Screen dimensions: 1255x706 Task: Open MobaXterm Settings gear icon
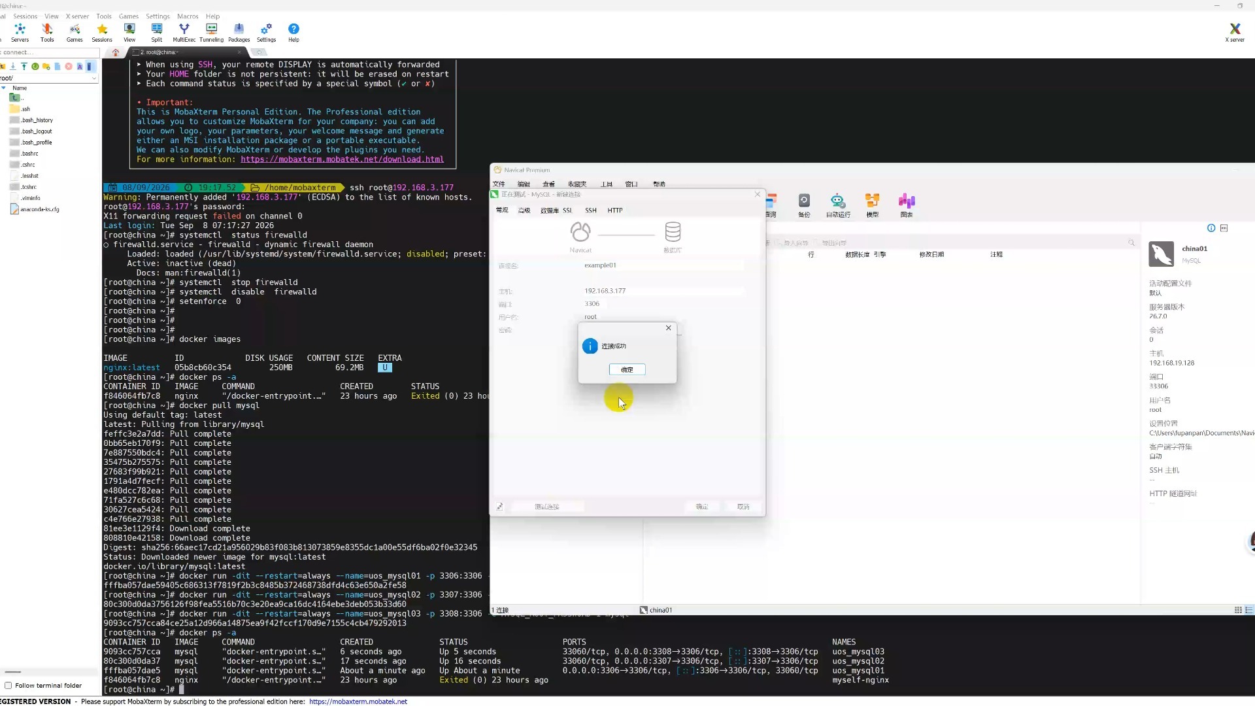(x=266, y=32)
